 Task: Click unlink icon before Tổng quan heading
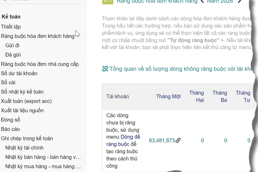click(105, 69)
